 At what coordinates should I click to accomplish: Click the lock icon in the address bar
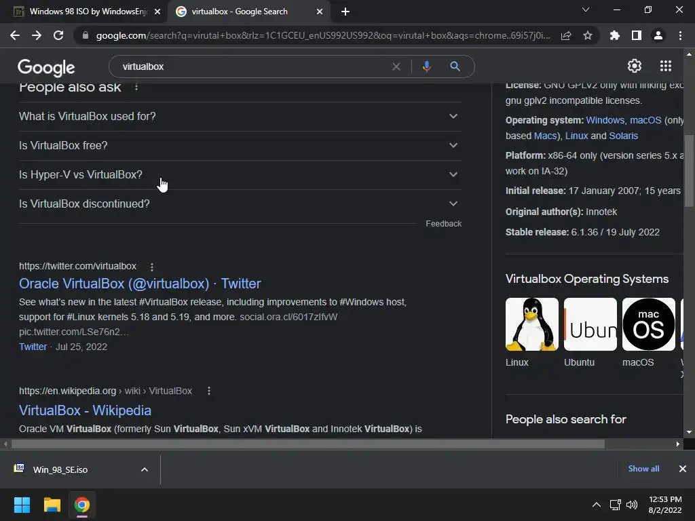click(x=86, y=35)
